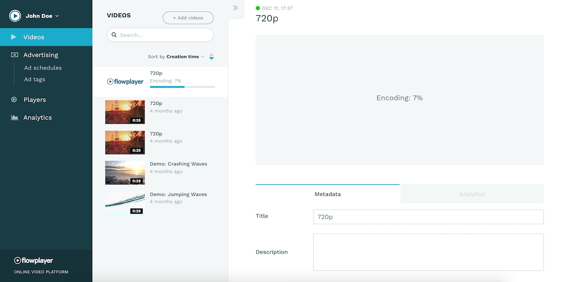This screenshot has width=570, height=282.
Task: Open Ad schedules submenu item
Action: [43, 68]
